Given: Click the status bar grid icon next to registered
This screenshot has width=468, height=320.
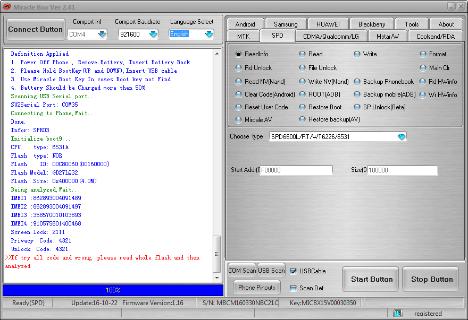Looking at the screenshot, I should (398, 313).
